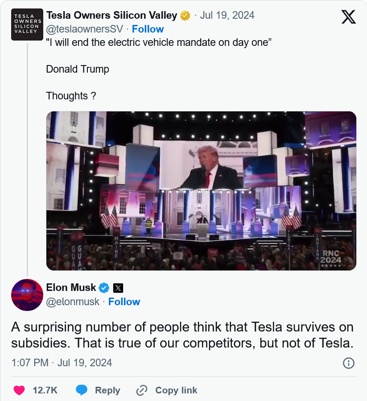Open the tweet info circle icon
This screenshot has width=367, height=401.
(349, 363)
